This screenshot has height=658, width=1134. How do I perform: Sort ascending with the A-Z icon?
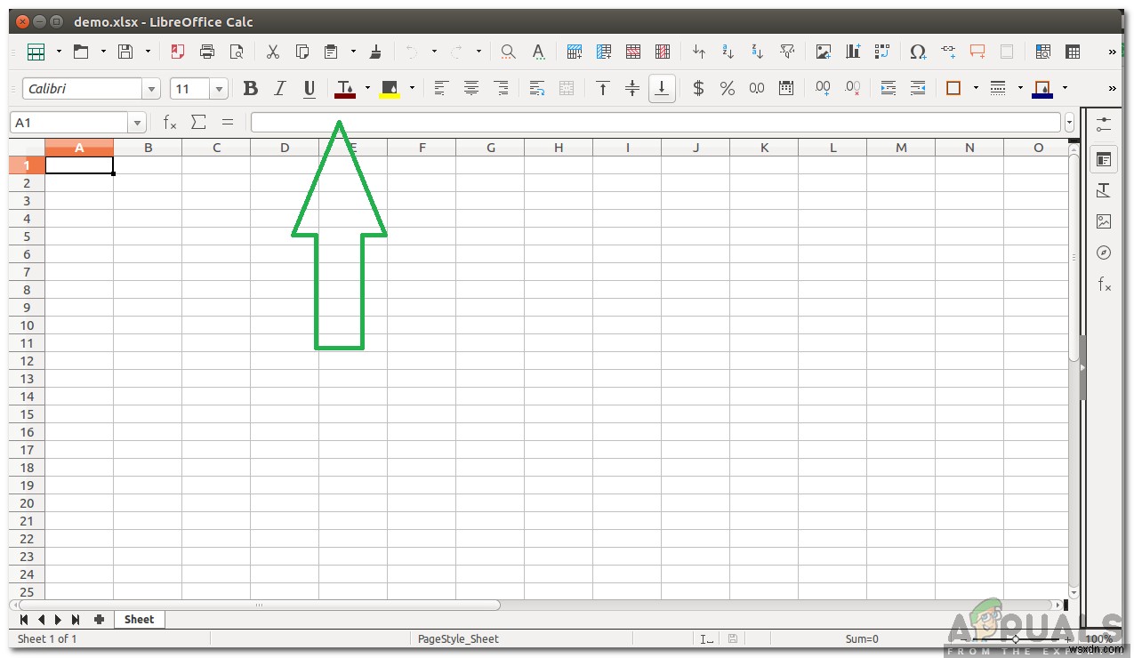[728, 52]
